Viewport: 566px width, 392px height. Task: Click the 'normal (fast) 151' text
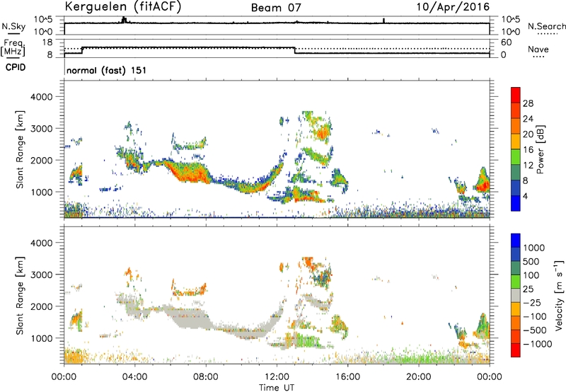point(107,70)
